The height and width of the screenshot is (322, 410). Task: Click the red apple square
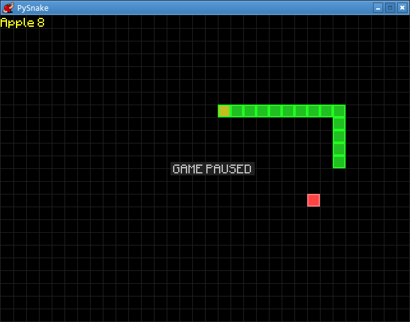(314, 200)
